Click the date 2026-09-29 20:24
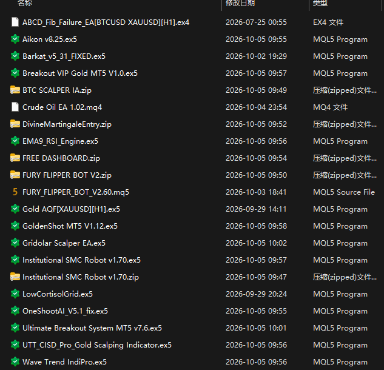The height and width of the screenshot is (370, 384). pyautogui.click(x=256, y=294)
